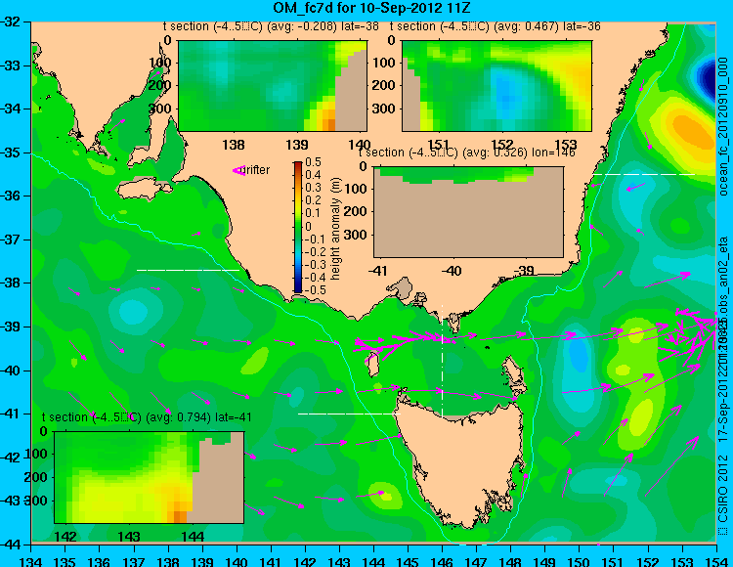This screenshot has height=567, width=733.
Task: Click the 0.5 tick on the color bar
Action: tap(313, 162)
